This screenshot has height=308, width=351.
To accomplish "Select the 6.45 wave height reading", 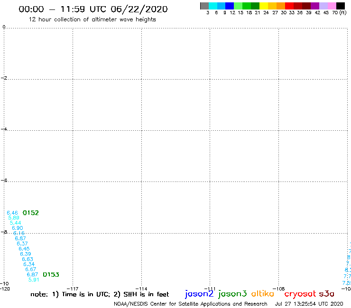I will pos(24,249).
